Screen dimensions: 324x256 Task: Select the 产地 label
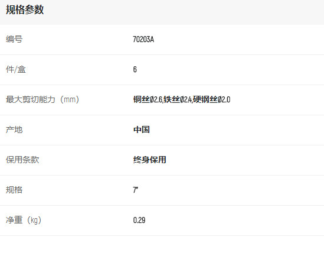pos(14,129)
